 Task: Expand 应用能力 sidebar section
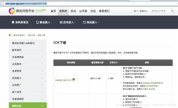pos(28,78)
